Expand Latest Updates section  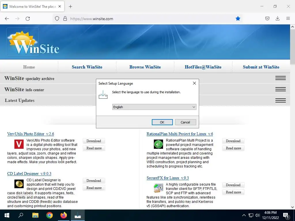[281, 100]
